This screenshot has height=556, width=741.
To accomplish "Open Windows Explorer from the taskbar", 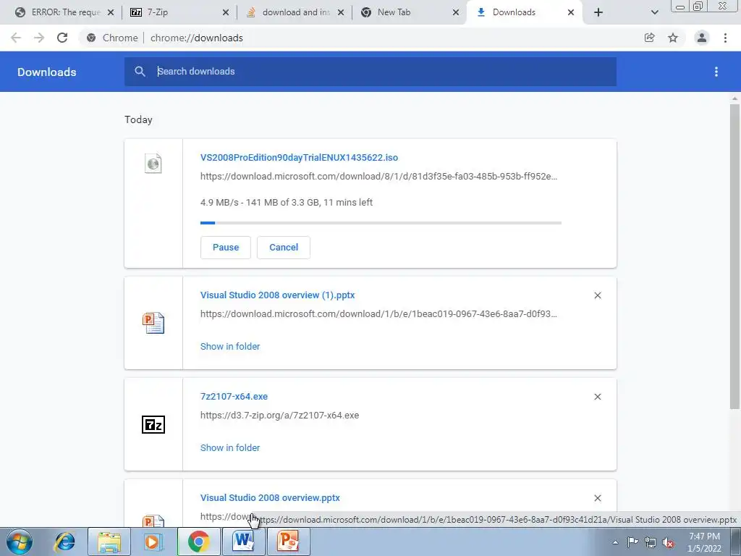I will (x=109, y=542).
